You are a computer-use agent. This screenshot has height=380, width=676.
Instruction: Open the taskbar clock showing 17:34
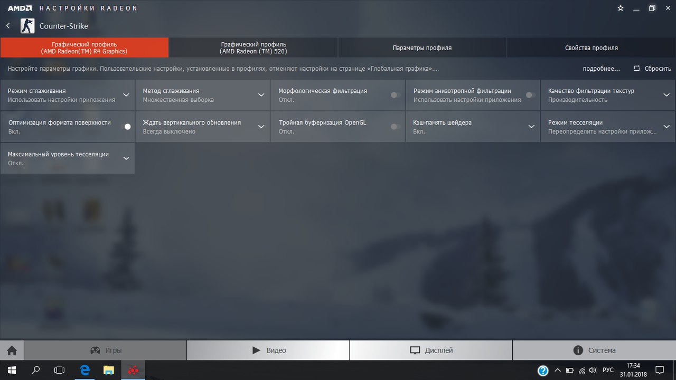click(x=633, y=370)
